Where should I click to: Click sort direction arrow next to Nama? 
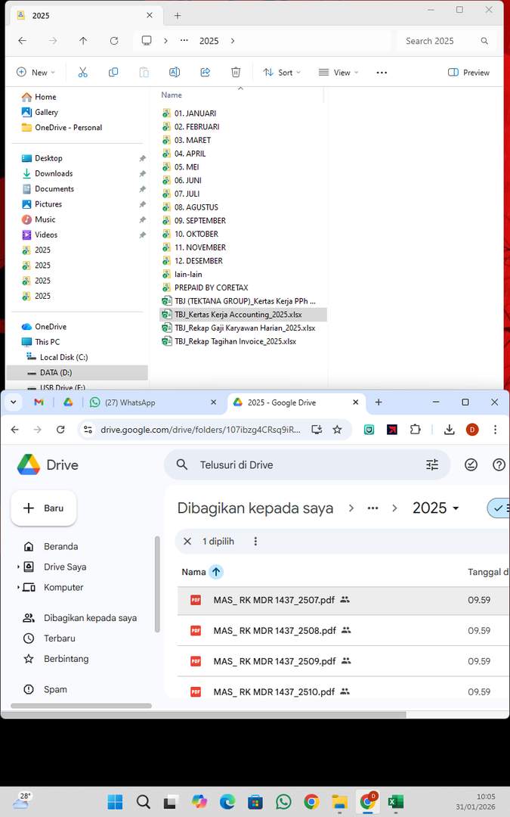(x=216, y=572)
